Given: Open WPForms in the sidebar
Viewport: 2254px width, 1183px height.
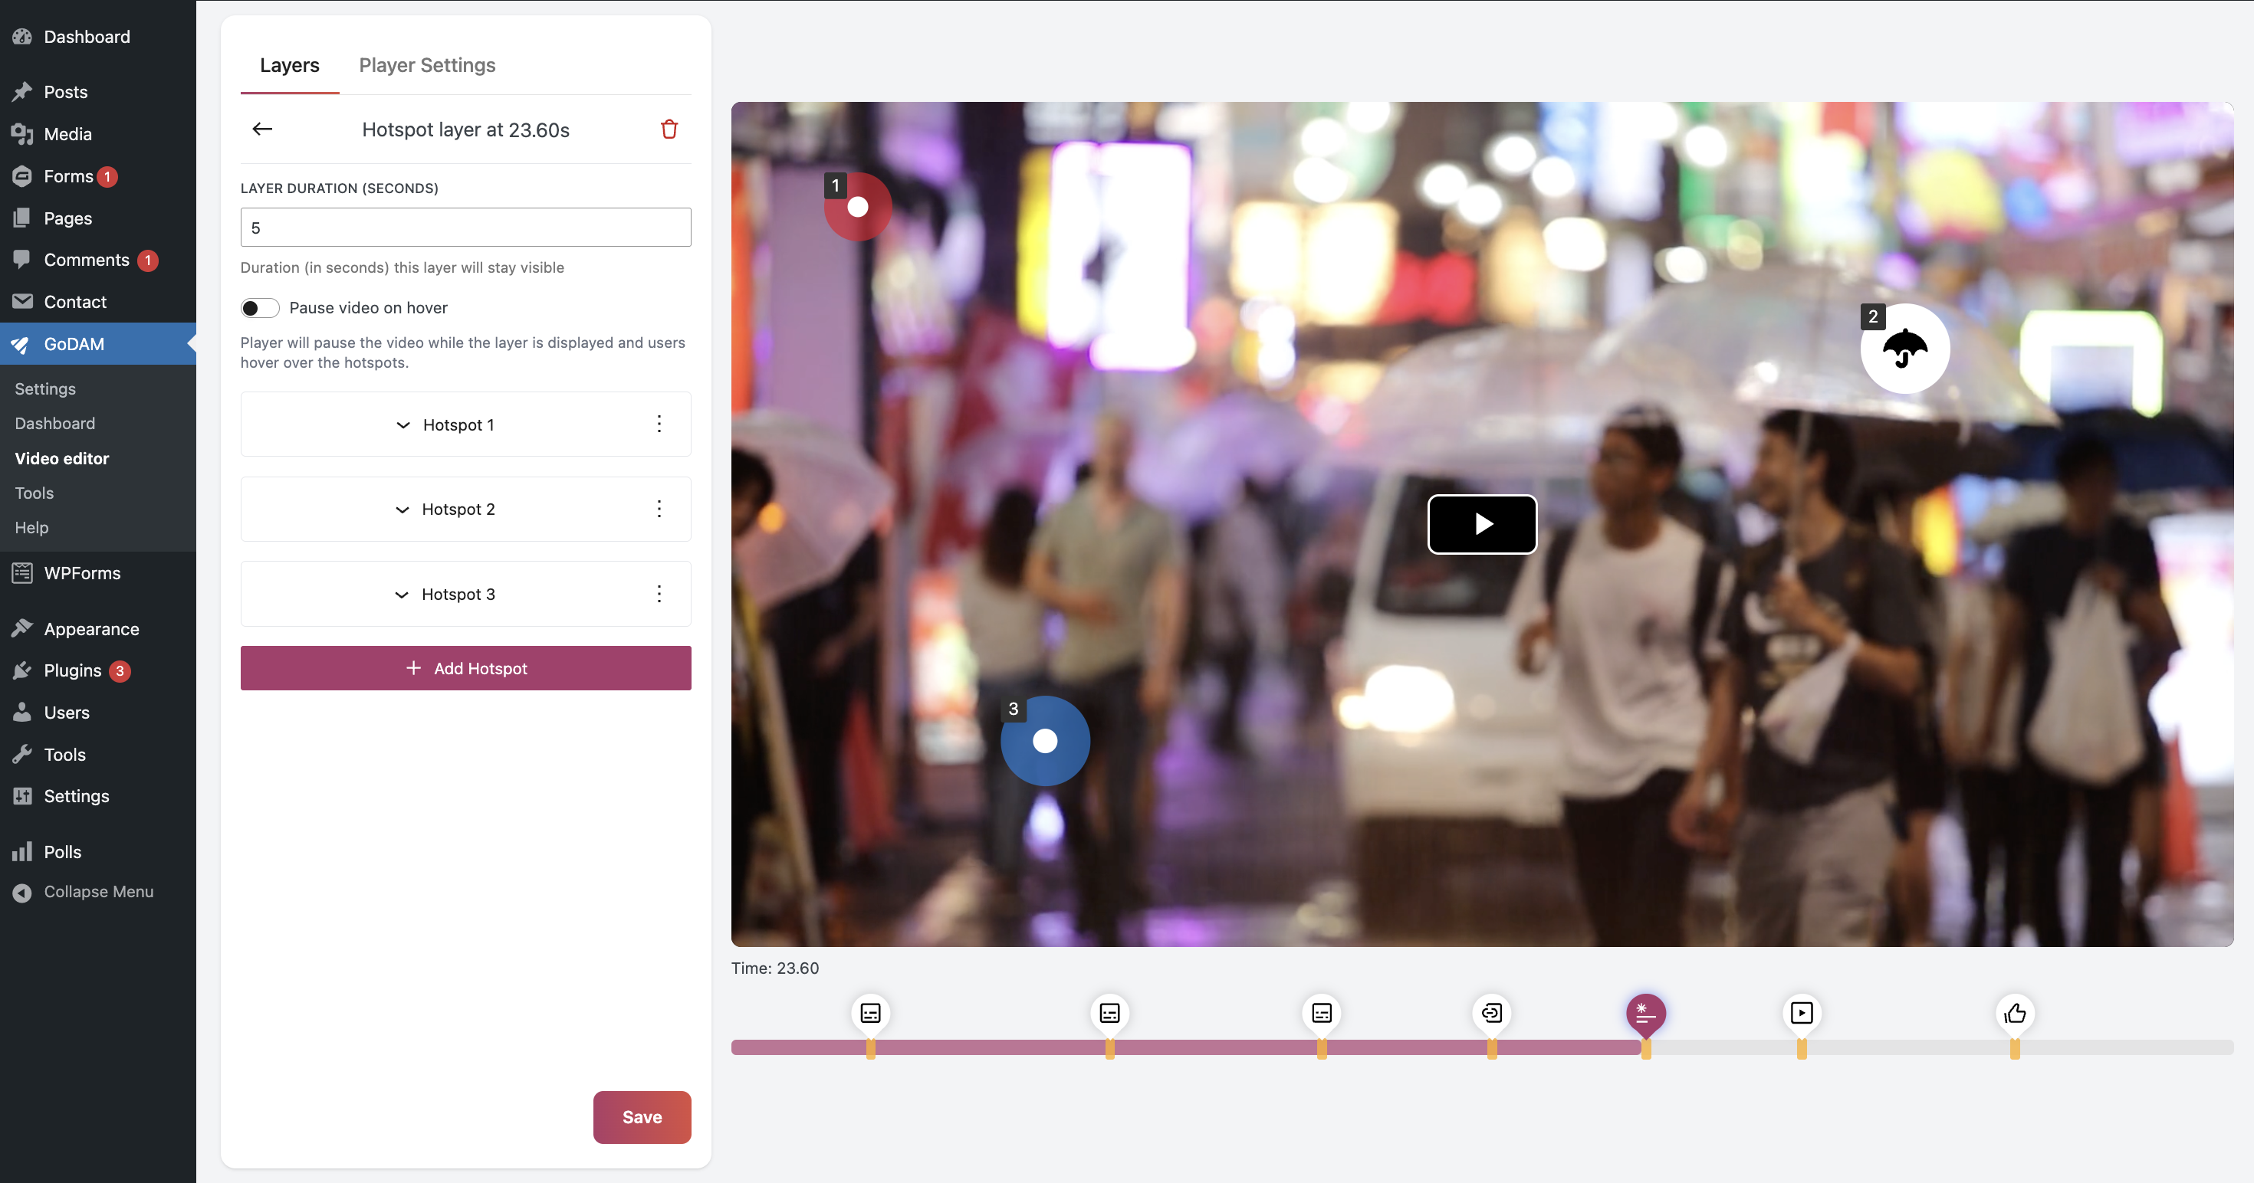Looking at the screenshot, I should 98,572.
